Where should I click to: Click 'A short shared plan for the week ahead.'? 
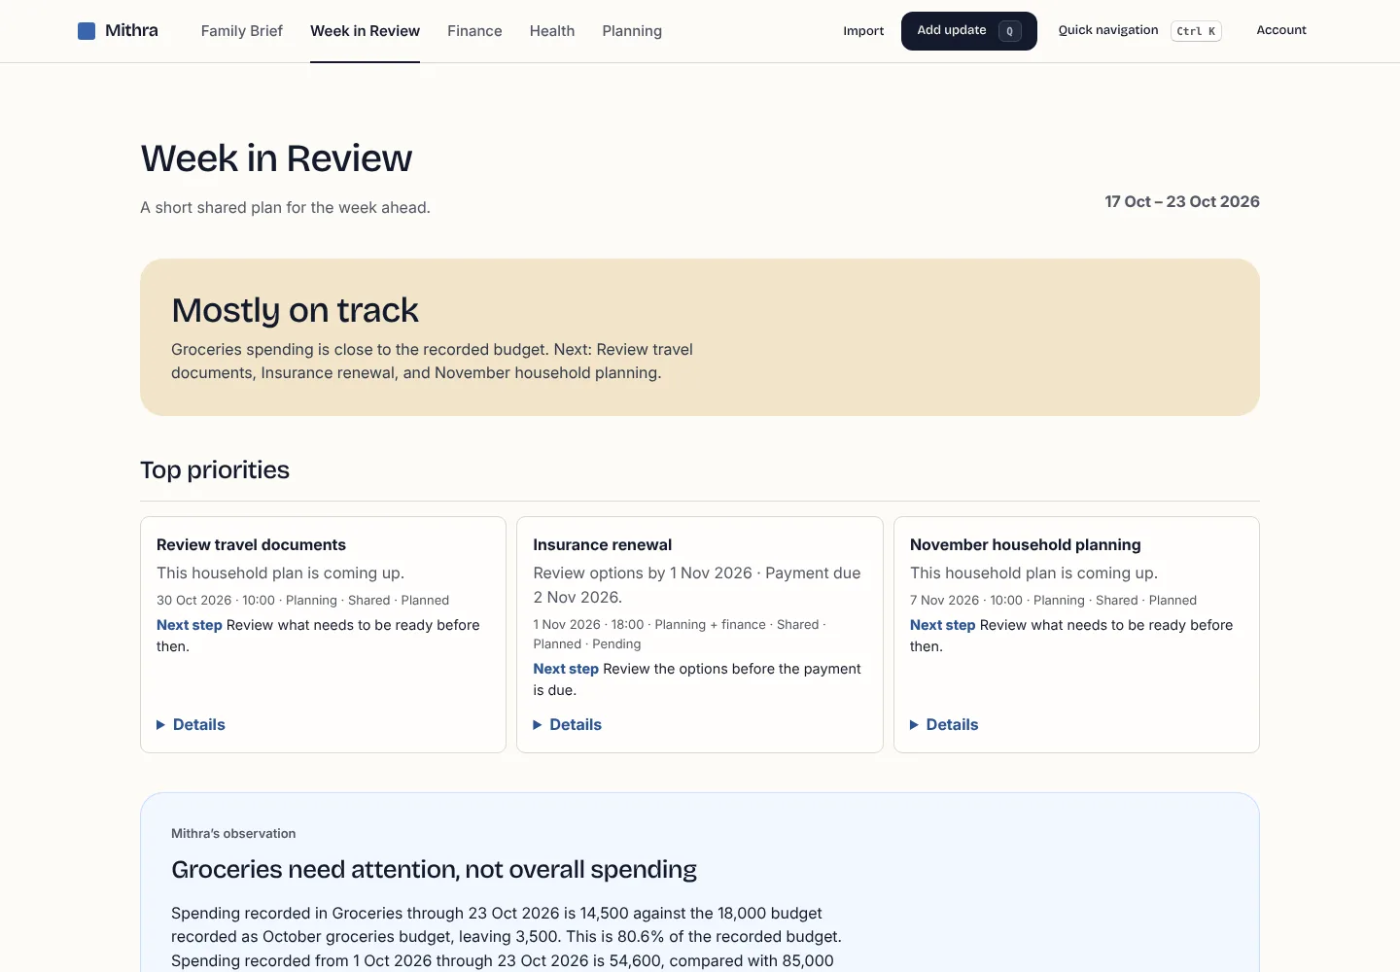pyautogui.click(x=285, y=207)
